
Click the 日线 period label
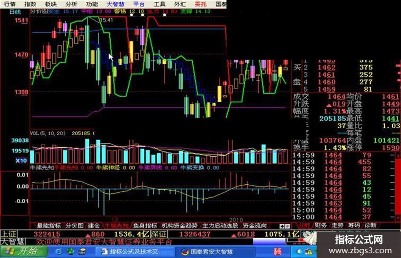coord(15,12)
